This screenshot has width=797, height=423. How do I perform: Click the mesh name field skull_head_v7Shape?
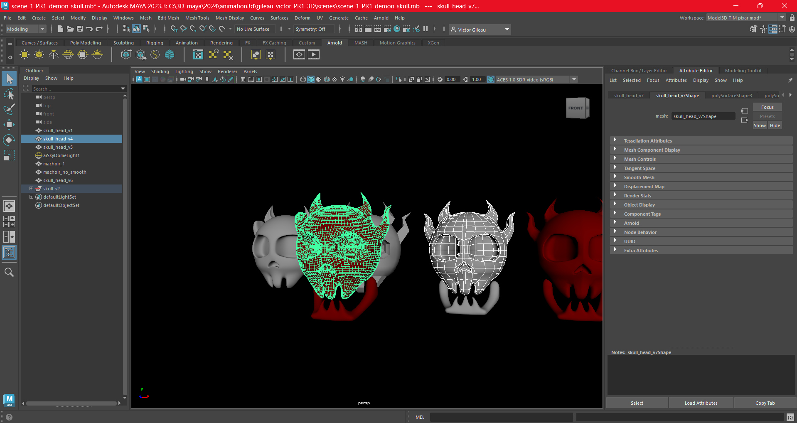(x=703, y=116)
